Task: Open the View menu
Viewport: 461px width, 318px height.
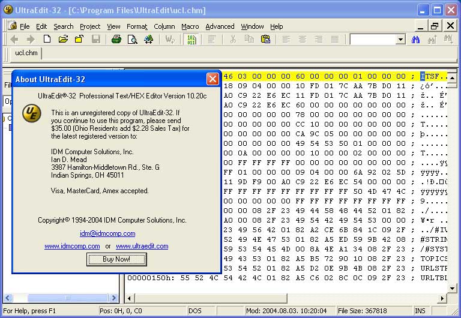Action: point(113,26)
